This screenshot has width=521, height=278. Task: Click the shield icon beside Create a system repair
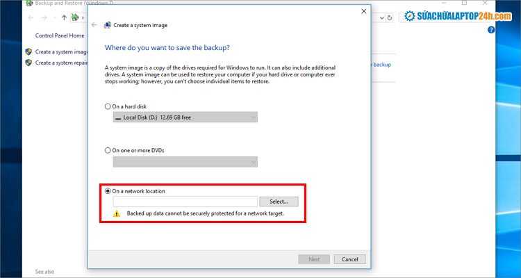point(28,63)
